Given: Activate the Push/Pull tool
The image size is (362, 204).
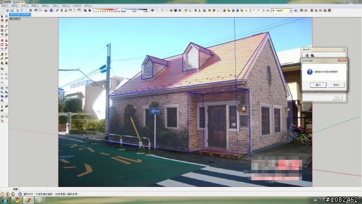Looking at the screenshot, I should (6, 40).
